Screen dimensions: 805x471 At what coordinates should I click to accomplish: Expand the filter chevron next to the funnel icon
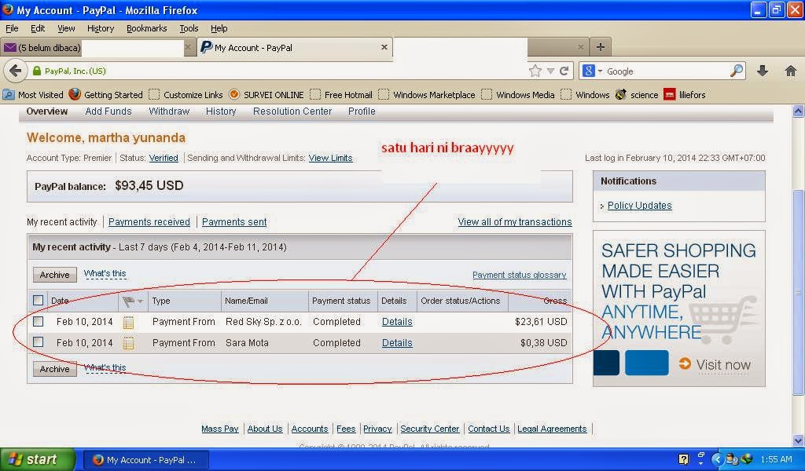point(140,301)
